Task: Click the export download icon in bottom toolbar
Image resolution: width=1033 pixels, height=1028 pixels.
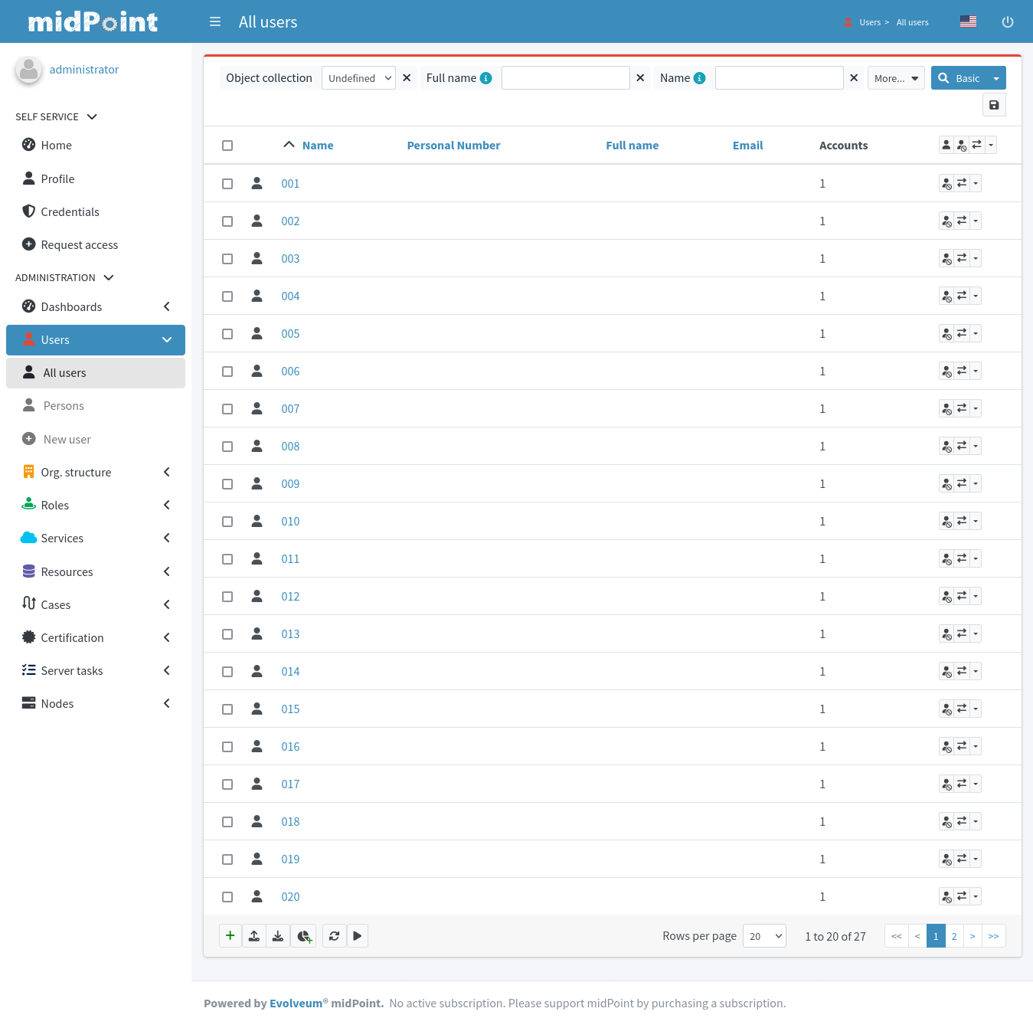Action: click(278, 935)
